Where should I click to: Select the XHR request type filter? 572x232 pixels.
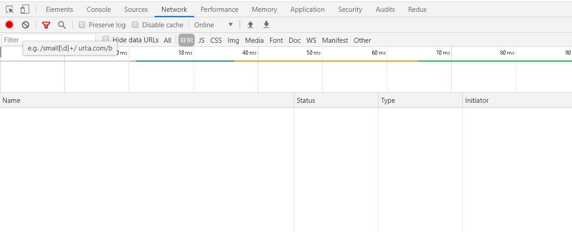click(186, 40)
